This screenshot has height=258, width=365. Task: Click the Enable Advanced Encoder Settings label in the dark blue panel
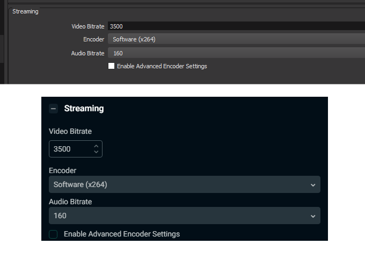point(122,234)
